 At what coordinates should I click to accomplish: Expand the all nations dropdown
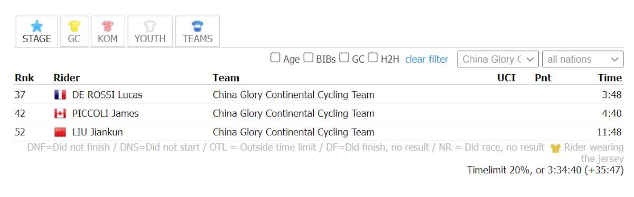[x=583, y=59]
